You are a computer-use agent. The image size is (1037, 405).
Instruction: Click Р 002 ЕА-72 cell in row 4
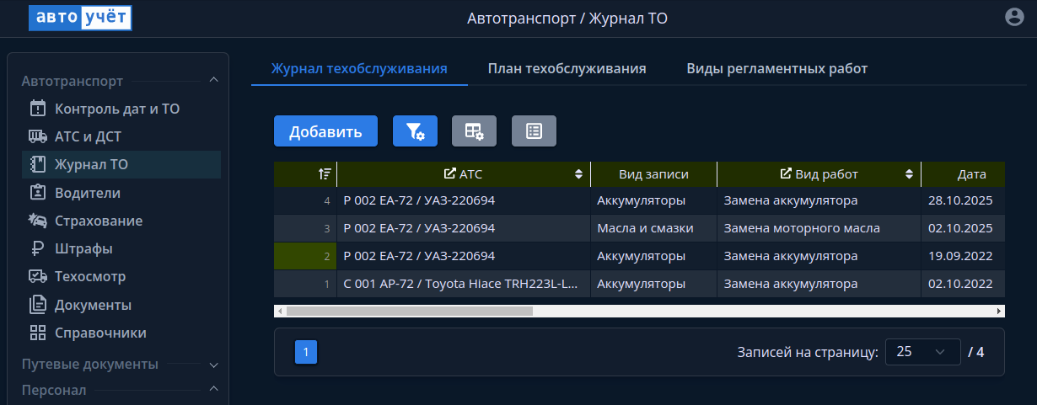click(x=464, y=200)
